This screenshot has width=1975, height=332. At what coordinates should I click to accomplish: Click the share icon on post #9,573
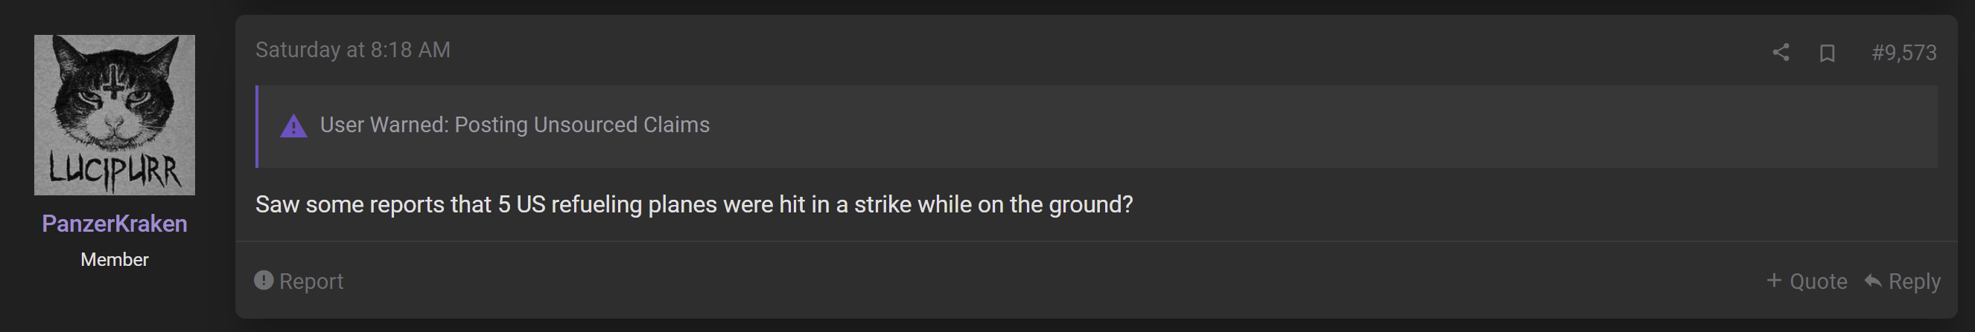[1781, 52]
